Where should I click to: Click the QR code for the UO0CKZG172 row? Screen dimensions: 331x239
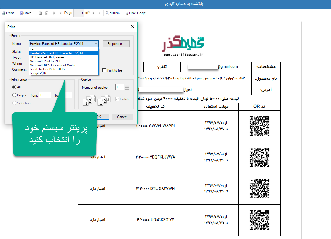tap(259, 220)
